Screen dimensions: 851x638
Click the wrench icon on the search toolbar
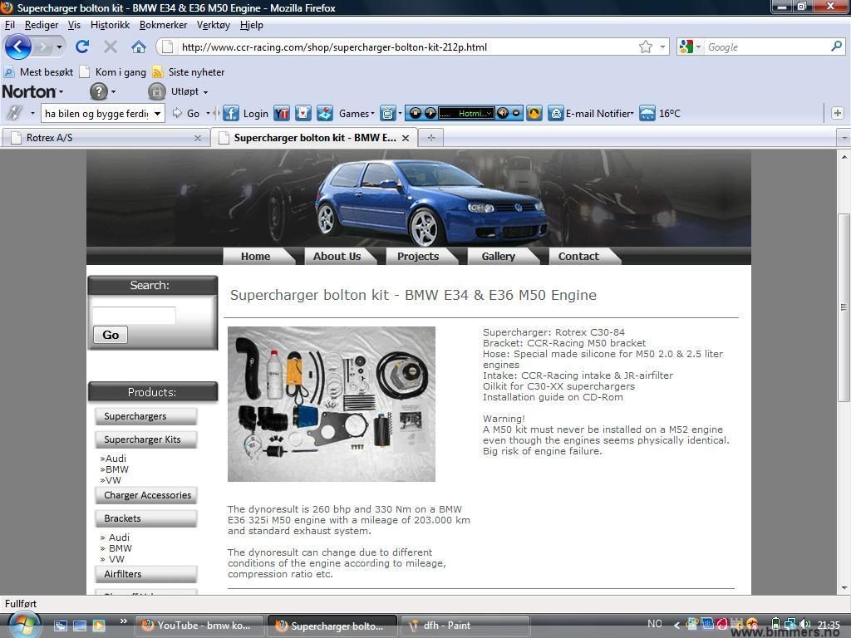click(15, 113)
